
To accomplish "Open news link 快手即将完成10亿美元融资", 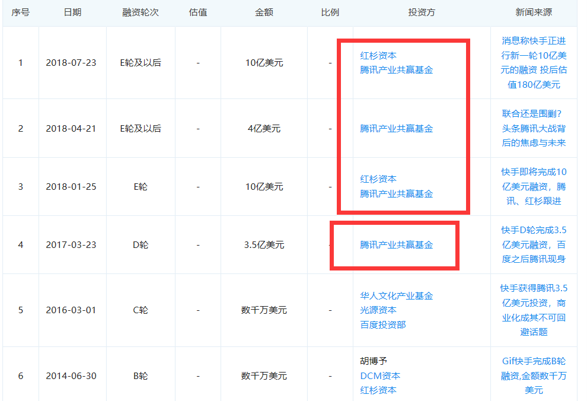I will coord(534,186).
